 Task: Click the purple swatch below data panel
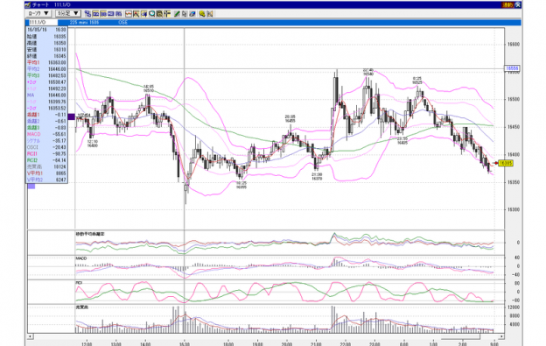pyautogui.click(x=31, y=186)
